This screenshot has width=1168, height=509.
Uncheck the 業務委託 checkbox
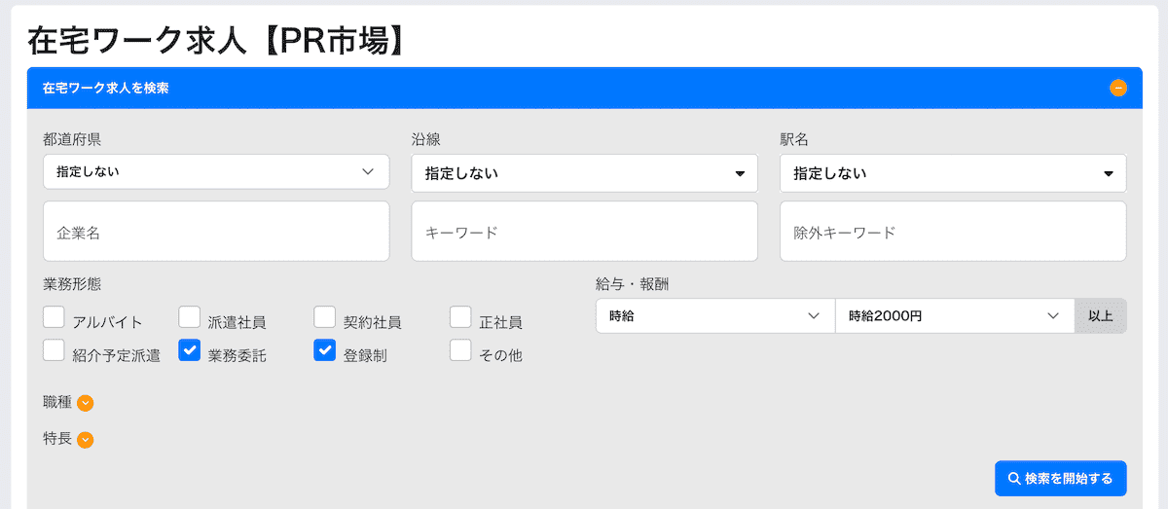190,350
